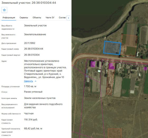Image resolution: width=148 pixels, height=138 pixels.
Task: Click the title text Земельный участок: 26:36:010304:44
Action: click(x=29, y=3)
